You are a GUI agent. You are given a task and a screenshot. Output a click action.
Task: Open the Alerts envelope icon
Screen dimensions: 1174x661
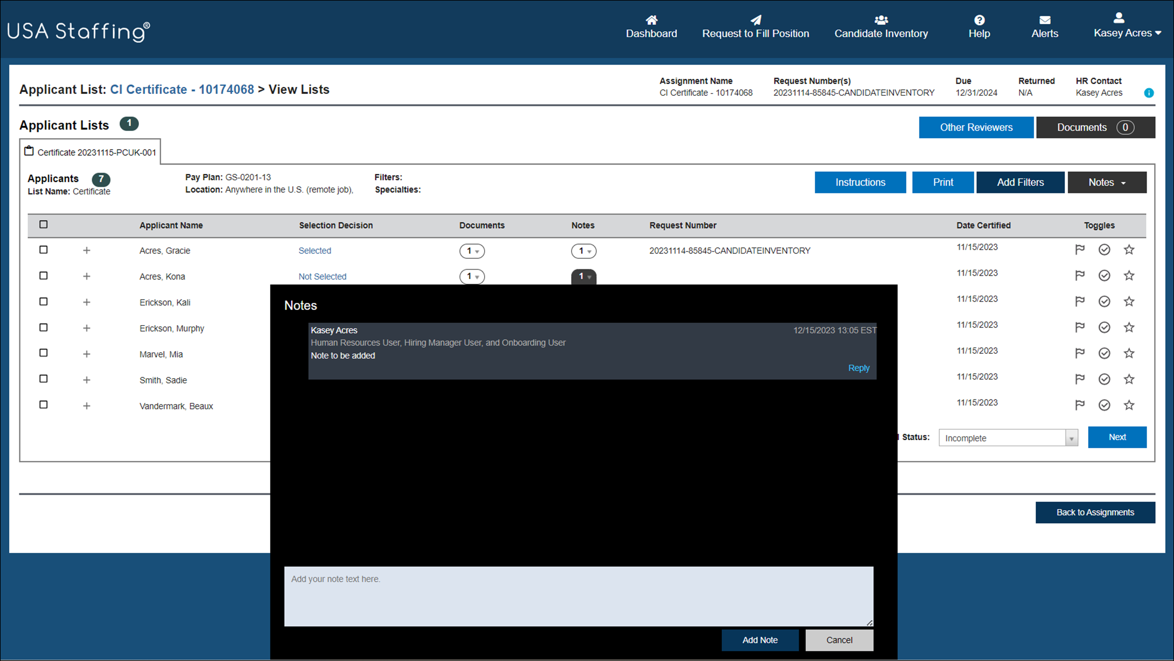pos(1044,20)
